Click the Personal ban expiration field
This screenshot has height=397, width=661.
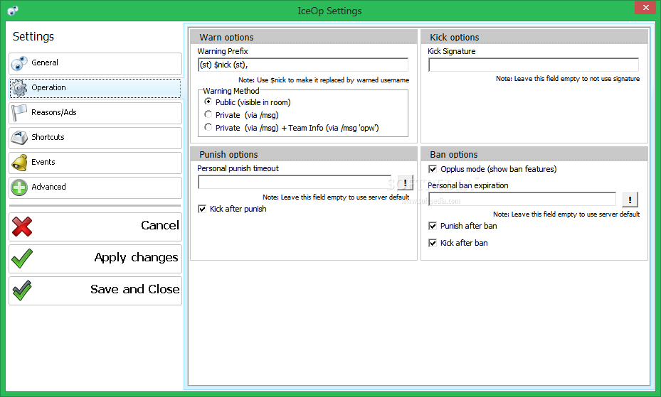(x=522, y=199)
